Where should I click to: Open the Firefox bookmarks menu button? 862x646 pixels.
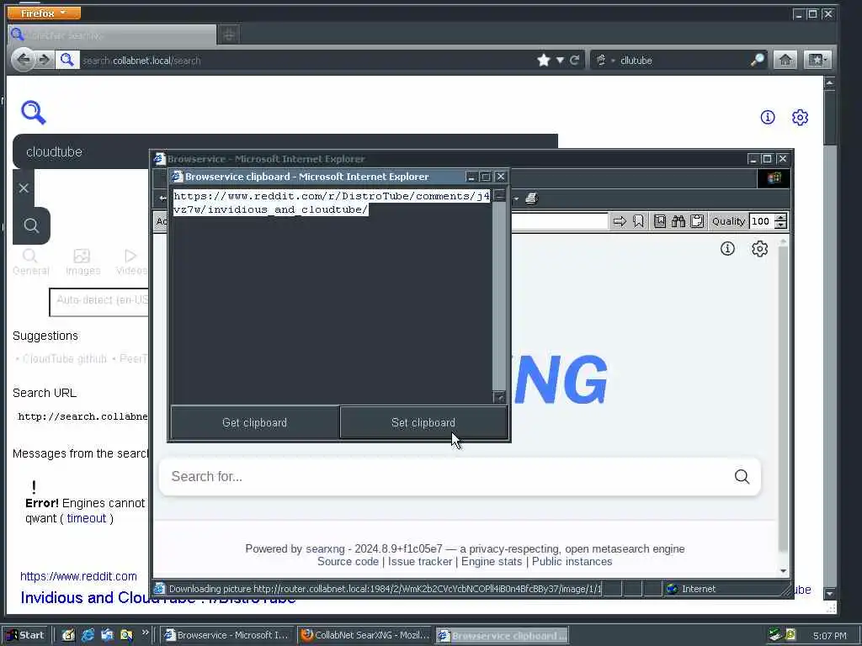(x=817, y=60)
